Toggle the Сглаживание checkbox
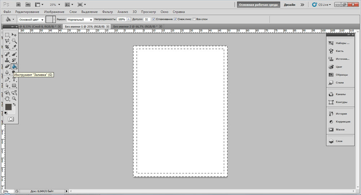This screenshot has height=195, width=361. 154,19
